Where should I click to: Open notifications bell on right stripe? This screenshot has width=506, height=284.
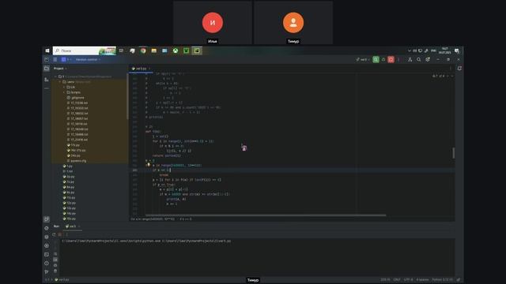tap(459, 69)
